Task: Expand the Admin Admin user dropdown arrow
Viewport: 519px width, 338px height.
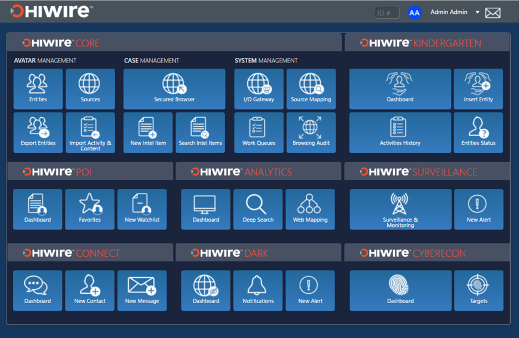Action: coord(477,12)
